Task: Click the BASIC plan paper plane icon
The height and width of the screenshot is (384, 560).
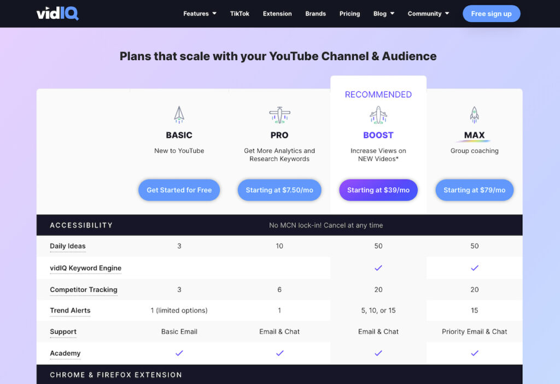Action: (x=179, y=115)
